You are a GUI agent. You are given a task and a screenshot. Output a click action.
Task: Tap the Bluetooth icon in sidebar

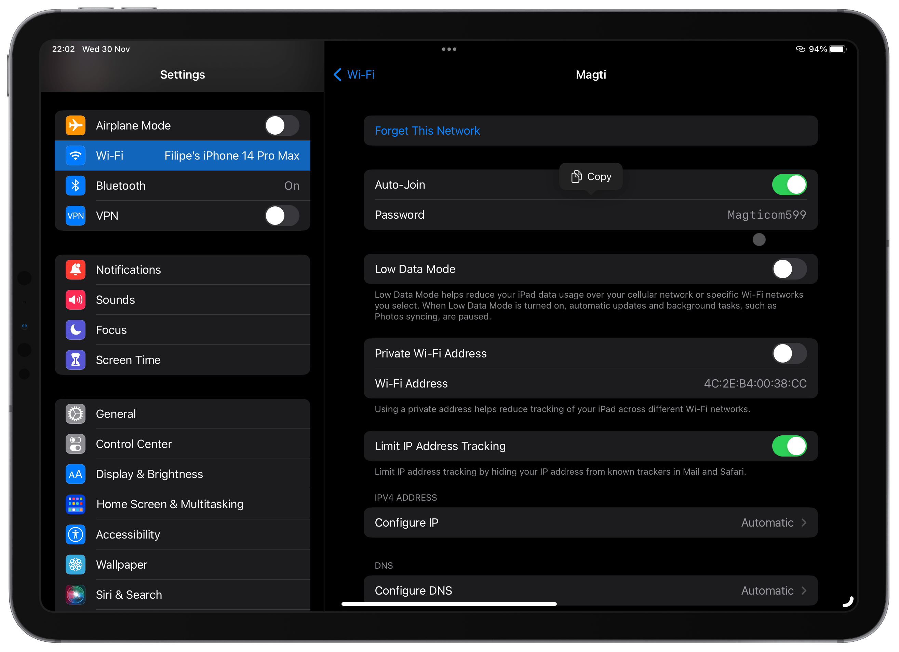click(x=76, y=186)
